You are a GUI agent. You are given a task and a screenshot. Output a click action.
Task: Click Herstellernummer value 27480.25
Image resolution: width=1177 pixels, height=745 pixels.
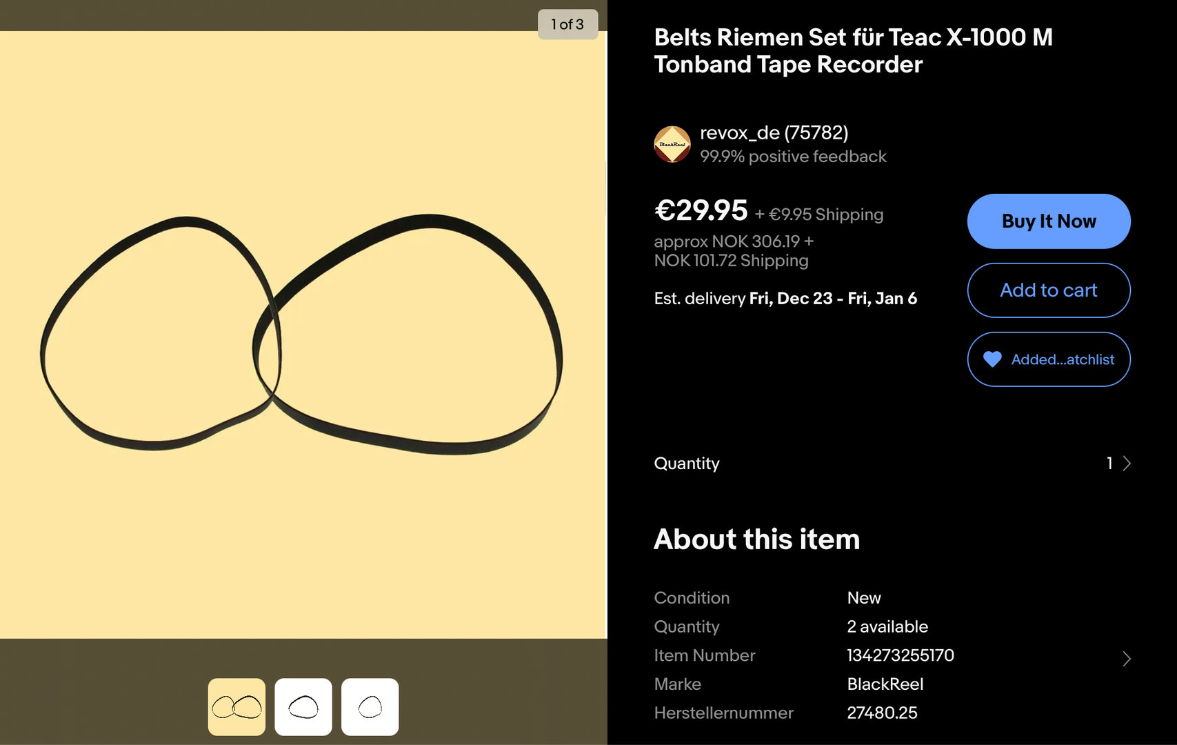[882, 713]
